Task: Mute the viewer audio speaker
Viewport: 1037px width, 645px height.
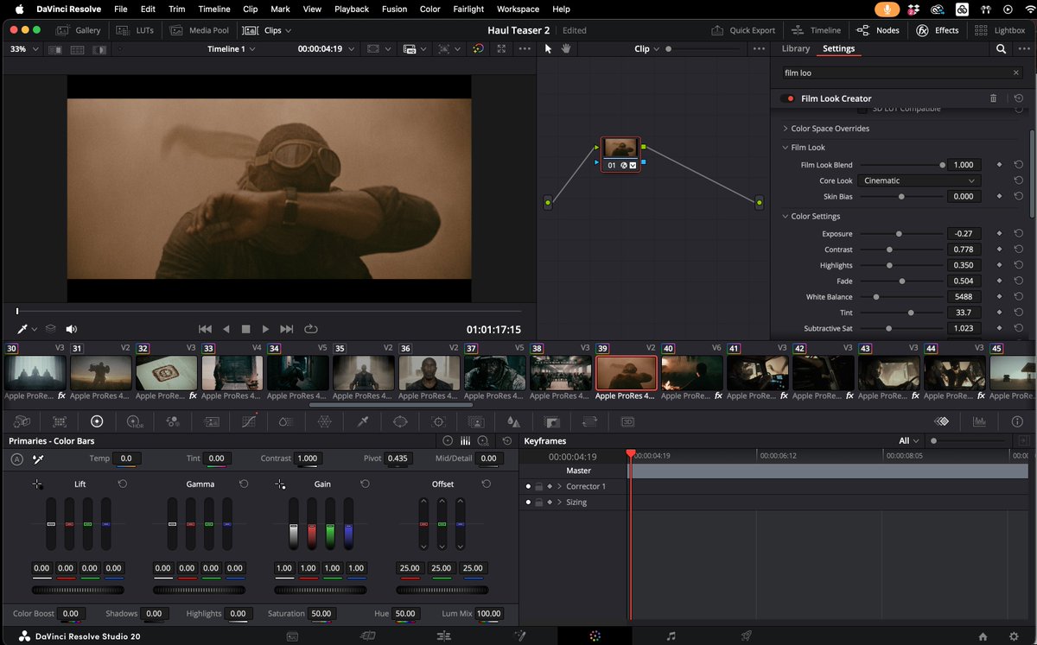Action: [x=71, y=329]
